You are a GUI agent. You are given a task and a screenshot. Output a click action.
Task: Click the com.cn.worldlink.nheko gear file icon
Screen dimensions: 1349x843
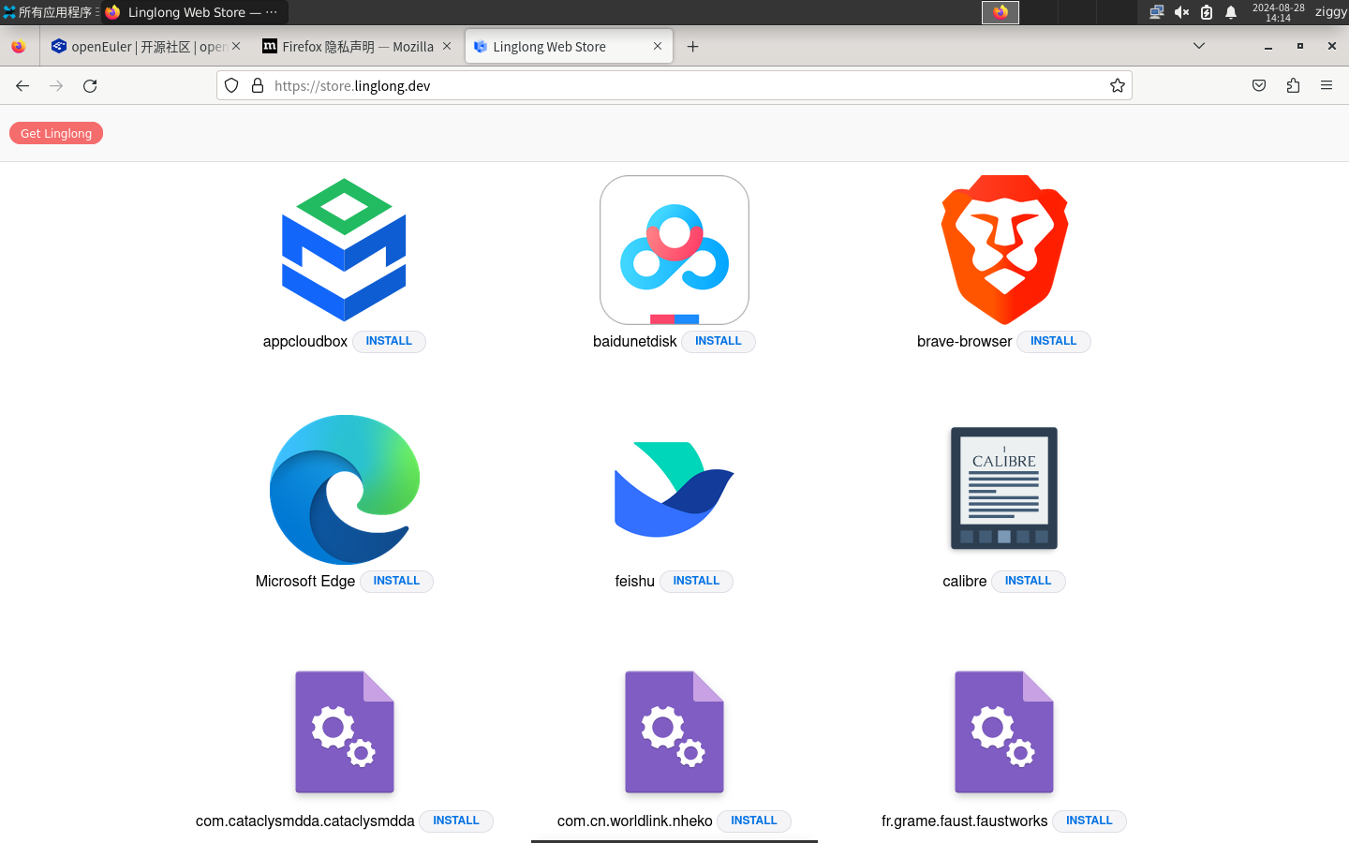tap(674, 732)
